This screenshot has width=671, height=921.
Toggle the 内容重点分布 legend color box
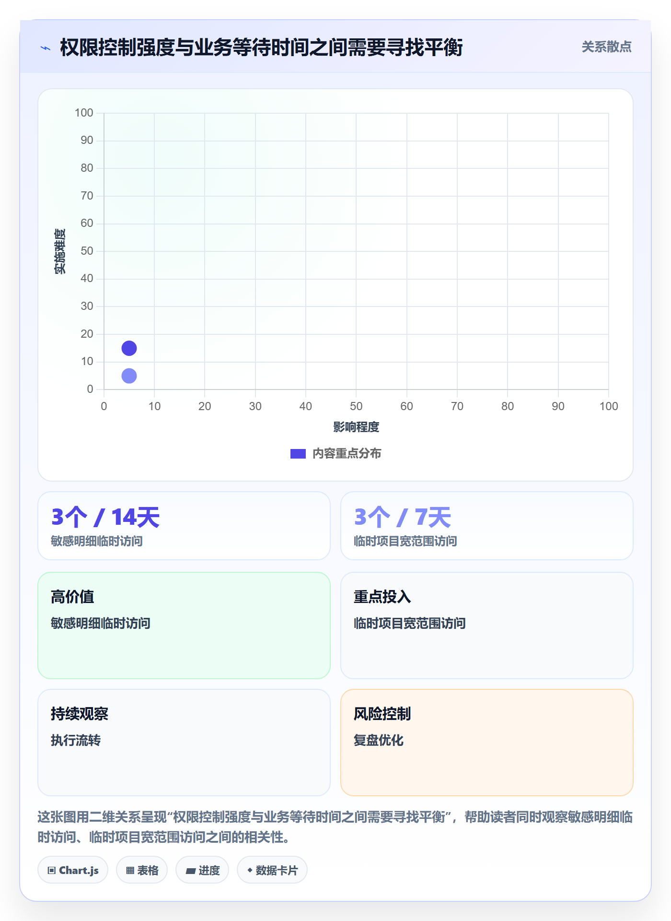(x=298, y=454)
